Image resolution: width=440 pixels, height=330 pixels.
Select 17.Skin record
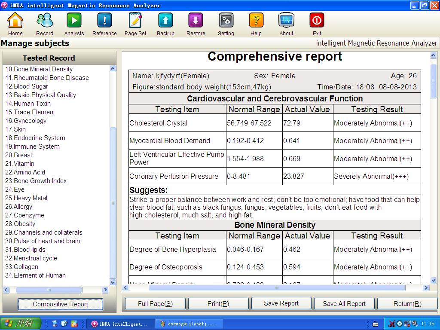pyautogui.click(x=15, y=129)
